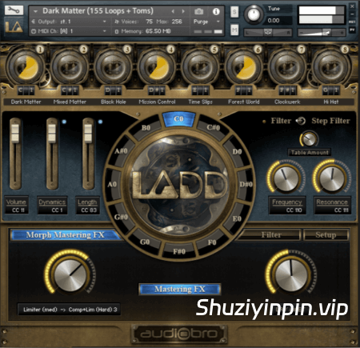
Task: Click the Frequency CC 110 label
Action: [287, 206]
